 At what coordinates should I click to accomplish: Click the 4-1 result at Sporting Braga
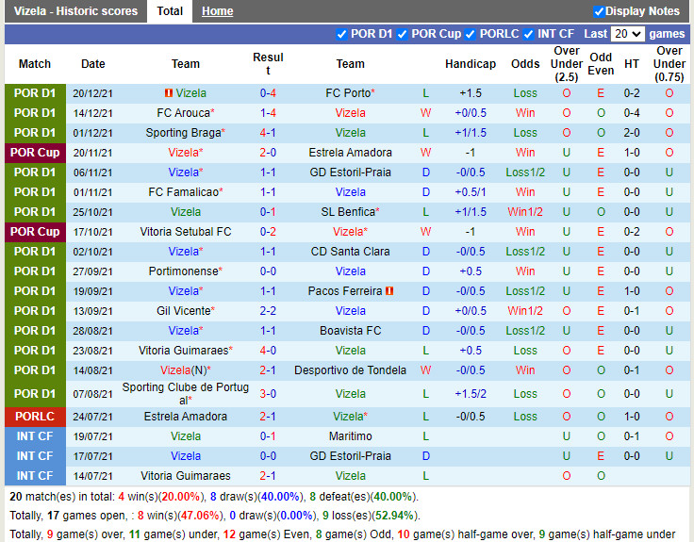point(268,133)
